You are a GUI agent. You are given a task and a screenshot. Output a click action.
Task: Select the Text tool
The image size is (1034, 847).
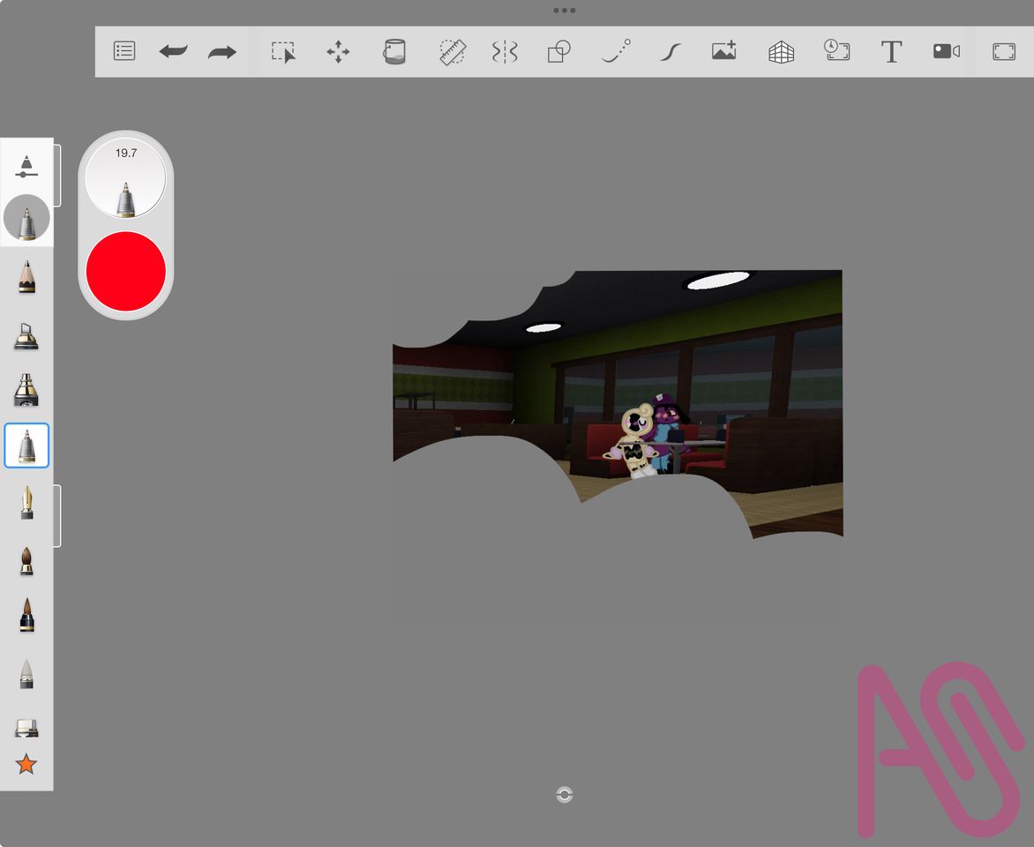point(891,52)
